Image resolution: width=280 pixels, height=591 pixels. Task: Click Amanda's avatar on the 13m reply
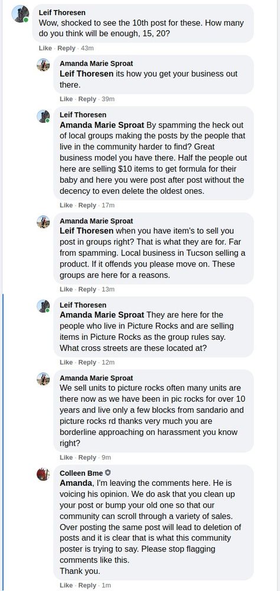click(43, 222)
